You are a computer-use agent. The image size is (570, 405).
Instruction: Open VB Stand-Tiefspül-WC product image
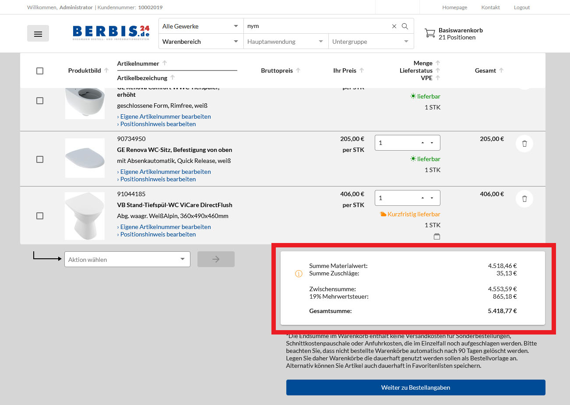click(x=85, y=216)
